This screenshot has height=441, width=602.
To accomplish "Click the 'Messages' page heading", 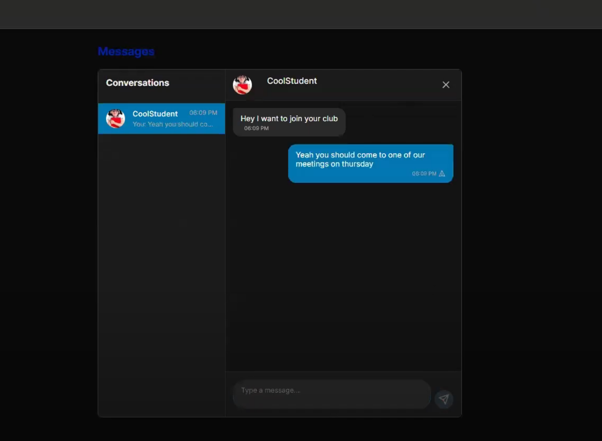I will click(126, 52).
